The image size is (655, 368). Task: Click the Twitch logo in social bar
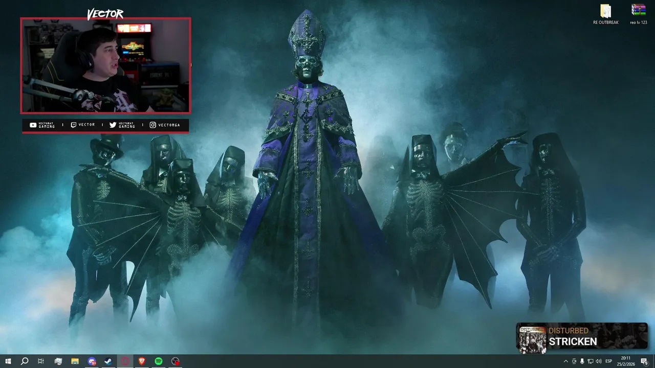[73, 125]
